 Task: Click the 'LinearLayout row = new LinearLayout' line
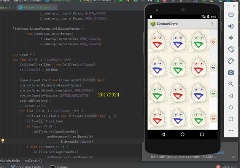63,80
